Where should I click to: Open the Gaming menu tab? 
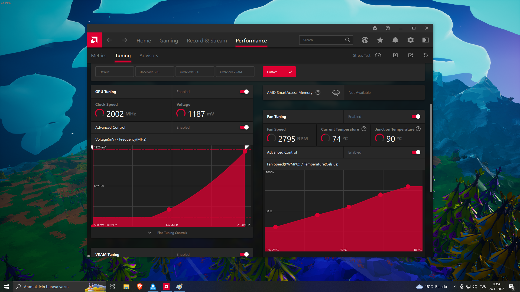[168, 41]
